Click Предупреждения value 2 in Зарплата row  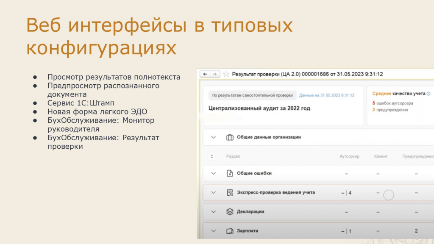click(x=416, y=231)
